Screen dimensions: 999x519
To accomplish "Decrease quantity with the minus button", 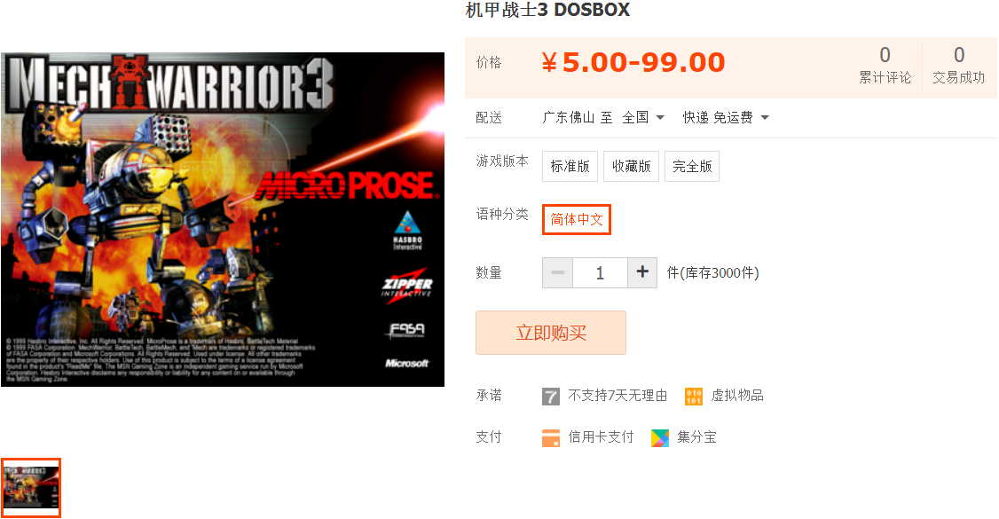I will (x=557, y=272).
